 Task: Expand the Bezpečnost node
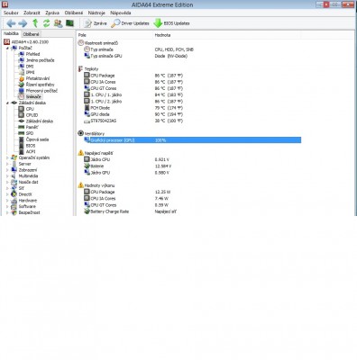[7, 212]
